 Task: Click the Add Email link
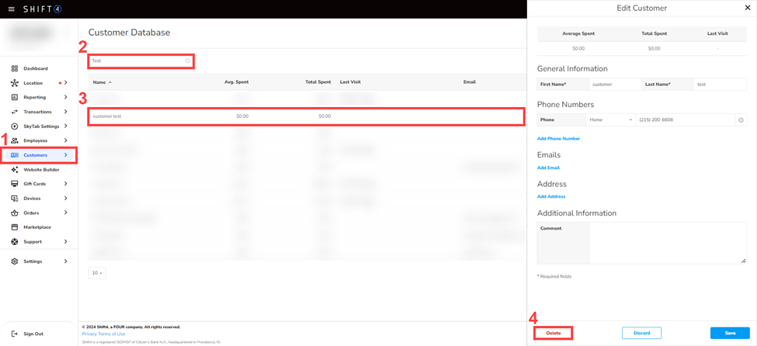pyautogui.click(x=548, y=168)
